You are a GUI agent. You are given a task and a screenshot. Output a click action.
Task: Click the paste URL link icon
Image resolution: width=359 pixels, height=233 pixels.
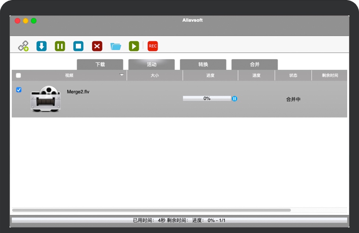24,46
